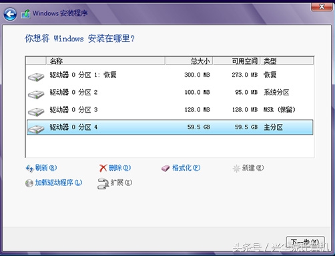Click the CD icon beside 加载驱动程序
The height and width of the screenshot is (256, 335).
click(29, 183)
